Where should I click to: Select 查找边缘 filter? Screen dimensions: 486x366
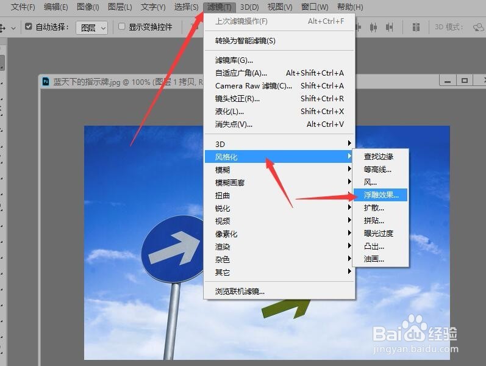tap(381, 157)
